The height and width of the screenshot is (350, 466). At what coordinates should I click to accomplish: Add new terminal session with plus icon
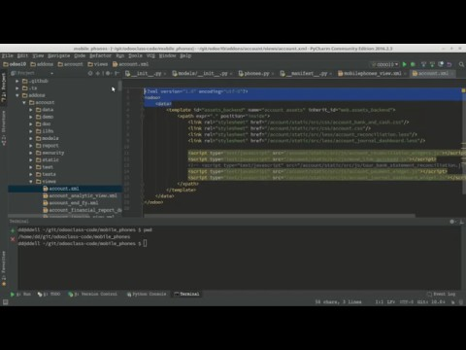click(x=13, y=230)
